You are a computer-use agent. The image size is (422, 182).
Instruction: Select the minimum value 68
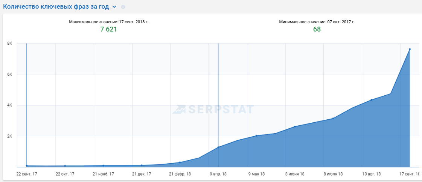pyautogui.click(x=317, y=29)
